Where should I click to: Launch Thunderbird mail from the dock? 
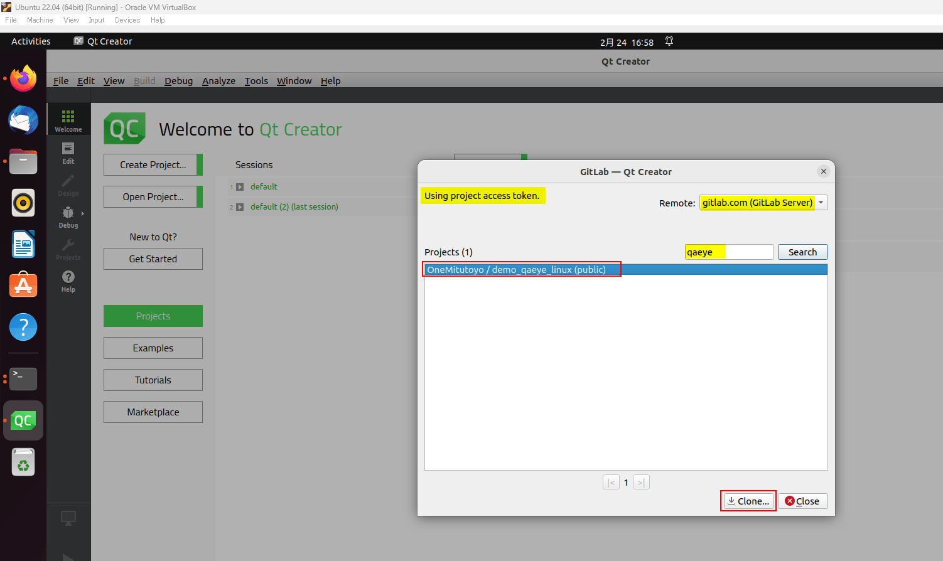click(x=23, y=120)
